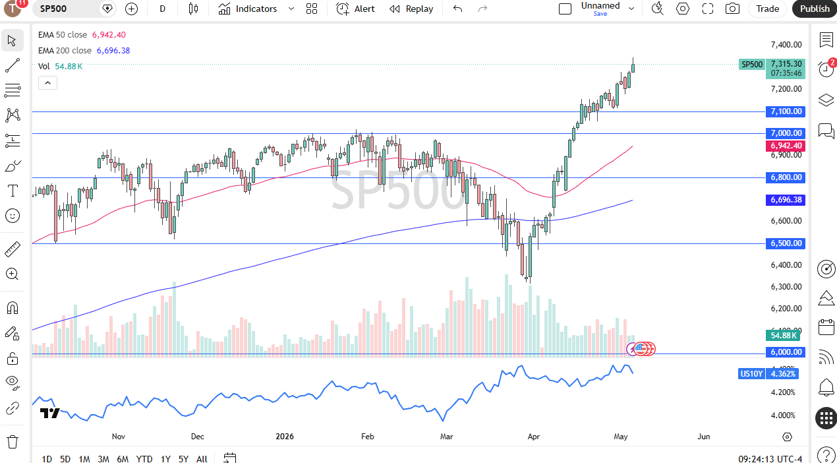Start bar Replay mode
The width and height of the screenshot is (837, 463).
[411, 9]
